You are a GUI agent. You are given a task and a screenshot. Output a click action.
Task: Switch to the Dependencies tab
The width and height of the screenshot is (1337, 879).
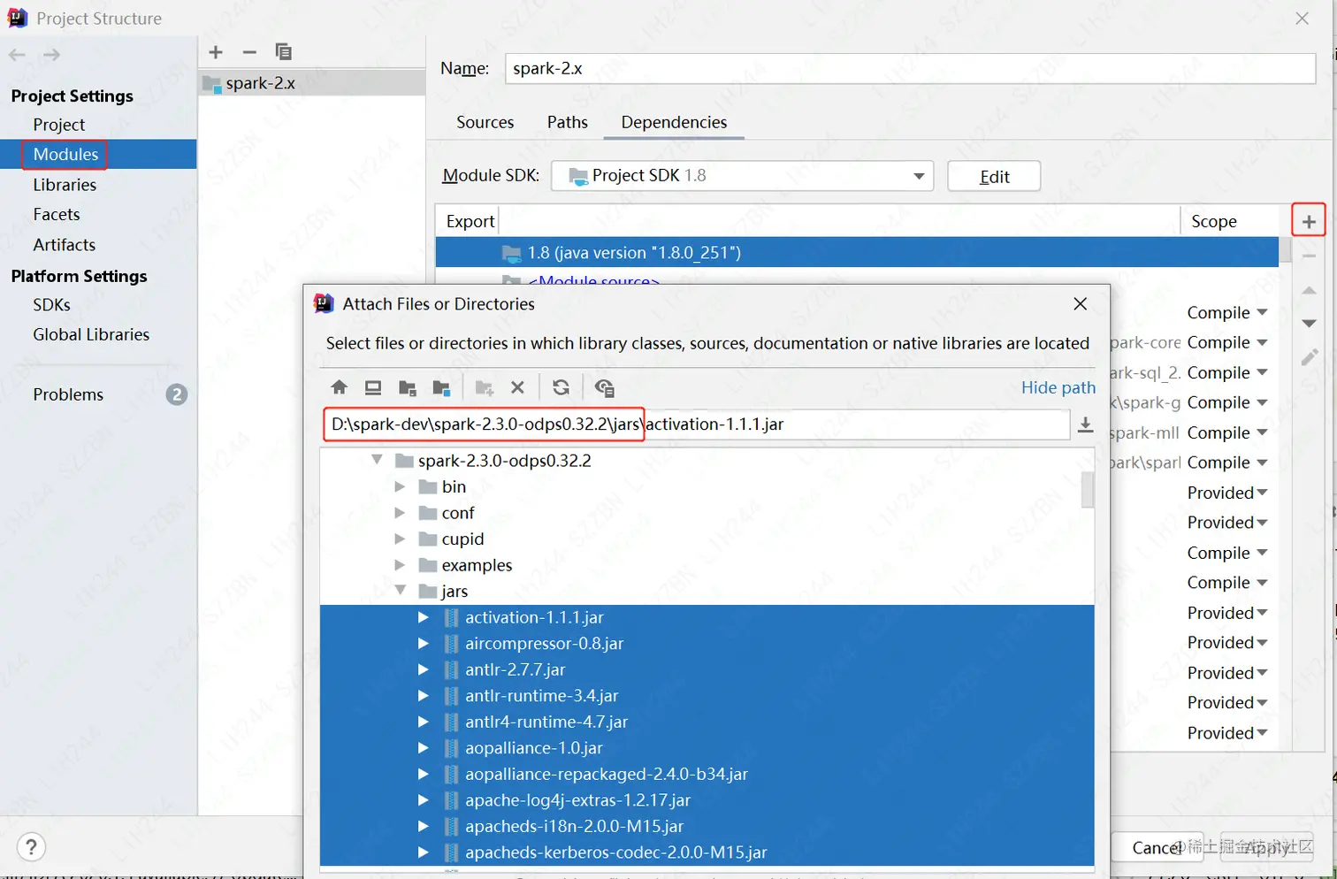[x=674, y=122]
